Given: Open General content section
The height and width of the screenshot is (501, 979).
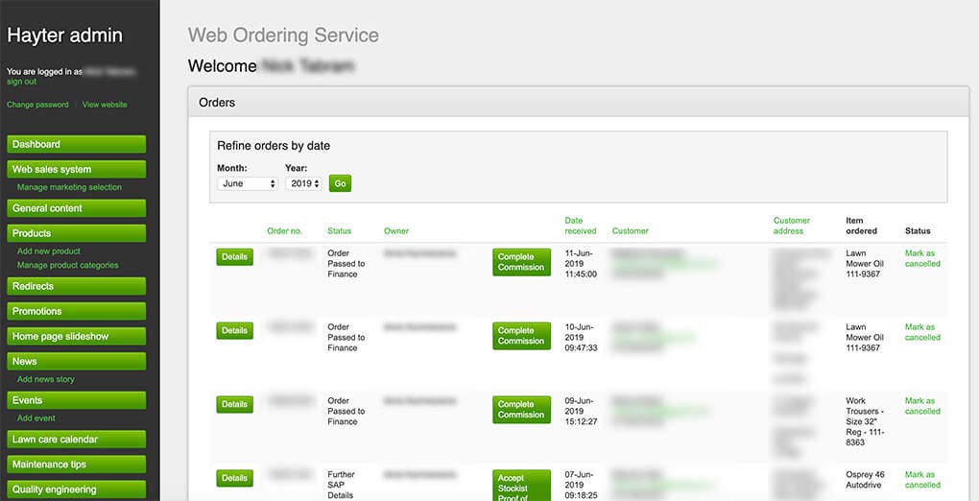Looking at the screenshot, I should (76, 208).
